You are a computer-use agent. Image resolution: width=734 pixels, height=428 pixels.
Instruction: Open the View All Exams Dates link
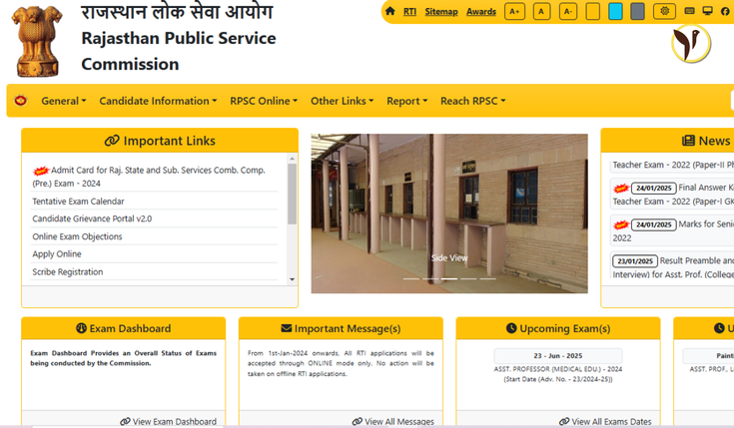pyautogui.click(x=605, y=421)
